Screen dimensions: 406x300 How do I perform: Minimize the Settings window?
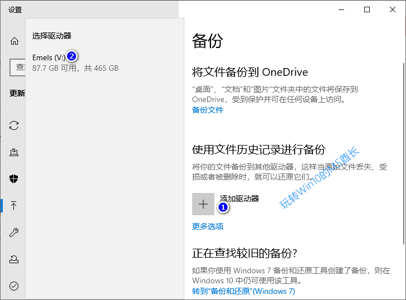[341, 9]
